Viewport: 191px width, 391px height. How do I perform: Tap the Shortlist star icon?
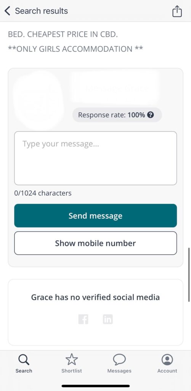72,359
